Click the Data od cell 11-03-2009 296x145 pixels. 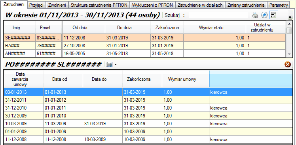(63, 124)
